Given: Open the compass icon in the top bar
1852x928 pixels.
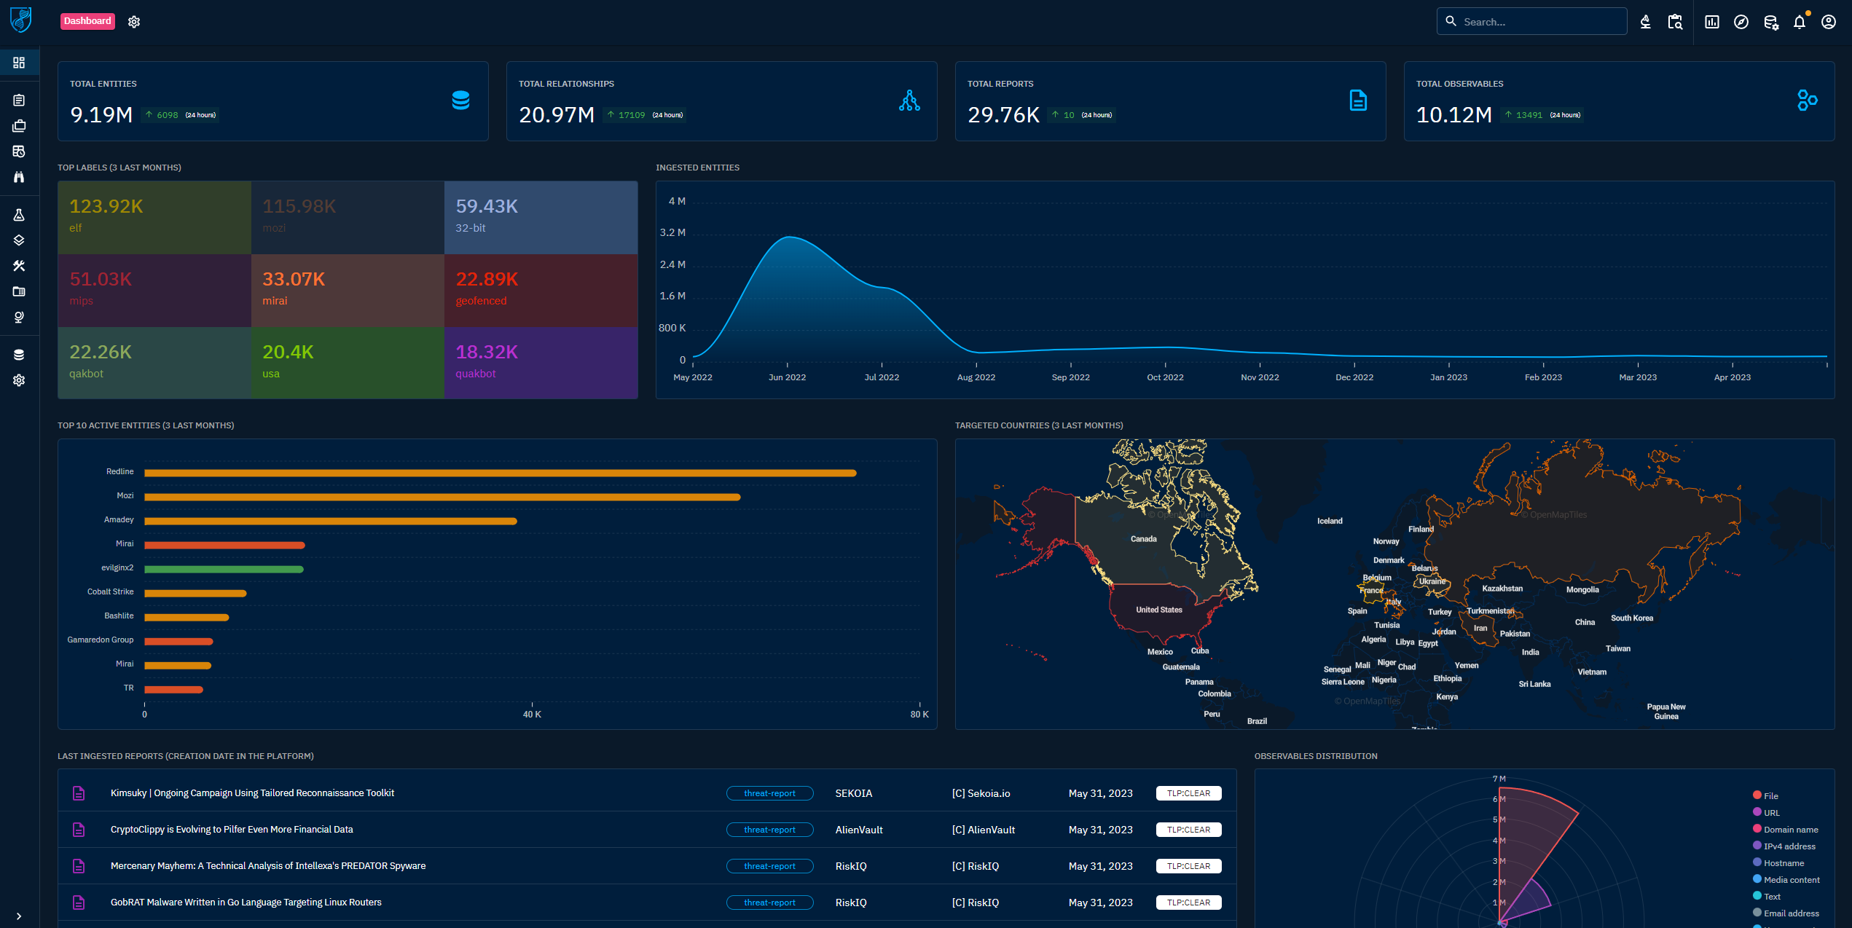Looking at the screenshot, I should [1741, 22].
